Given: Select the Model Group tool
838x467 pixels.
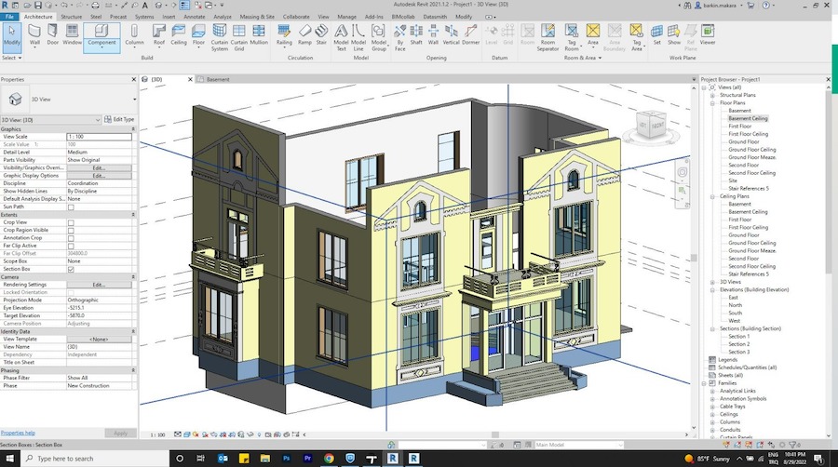Looking at the screenshot, I should coord(378,37).
